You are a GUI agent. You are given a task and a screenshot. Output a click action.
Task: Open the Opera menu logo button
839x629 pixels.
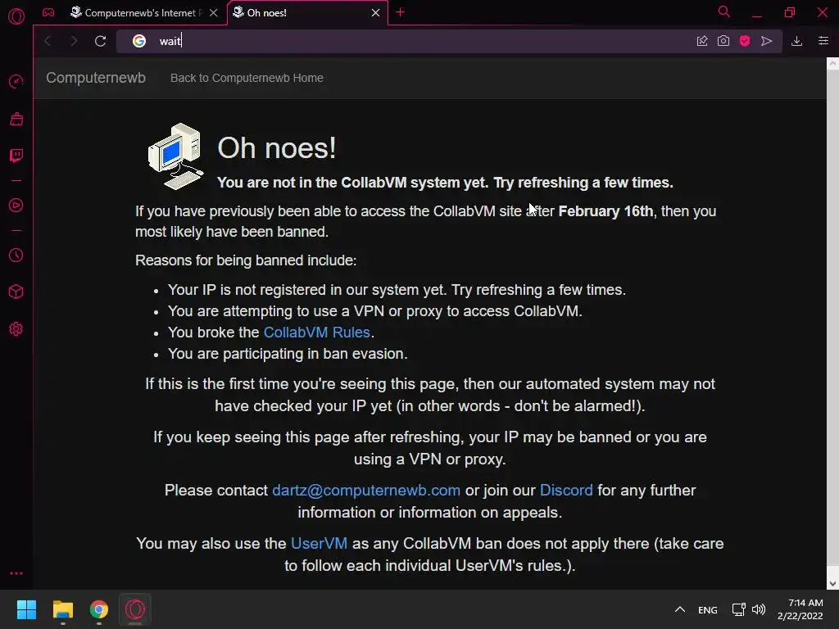16,16
